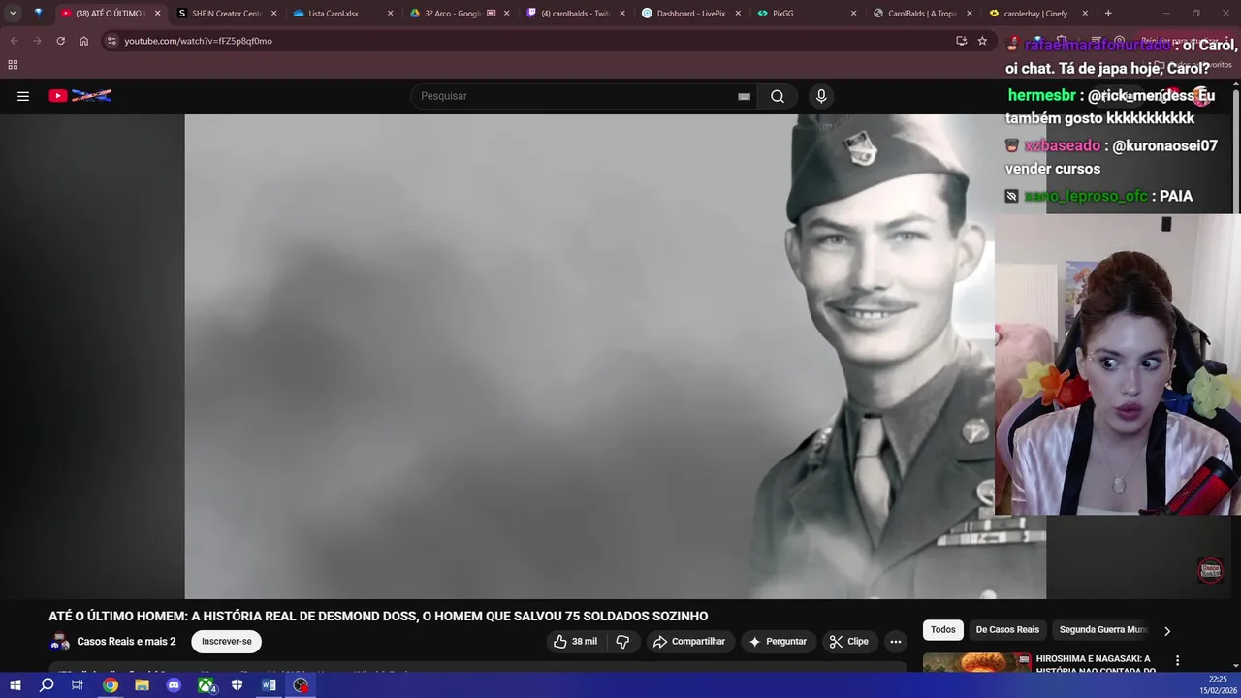Click the install/cast icon in address bar
Image resolution: width=1241 pixels, height=698 pixels.
click(961, 41)
